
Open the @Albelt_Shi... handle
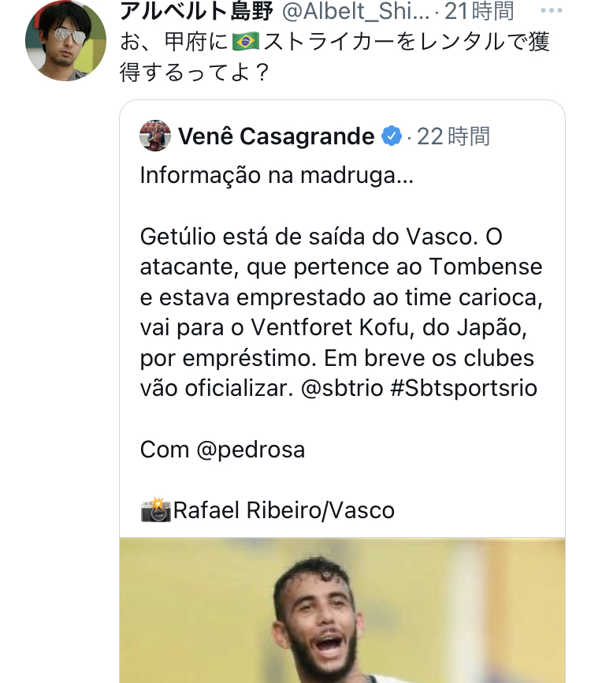pos(353,11)
